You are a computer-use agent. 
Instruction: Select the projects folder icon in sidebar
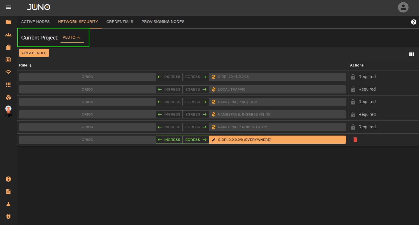click(x=8, y=22)
